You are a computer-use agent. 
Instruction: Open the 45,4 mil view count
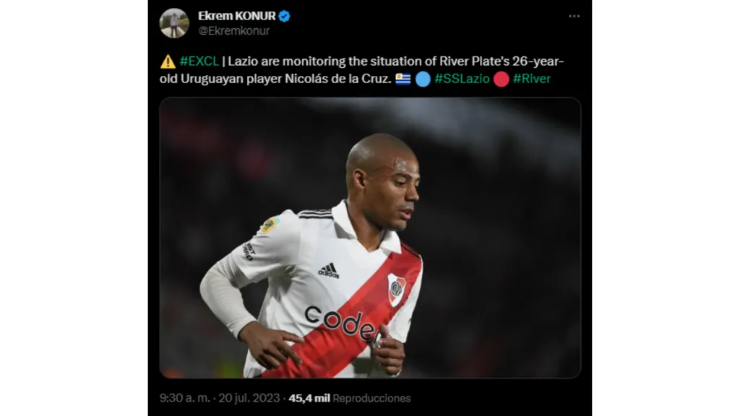pos(309,398)
